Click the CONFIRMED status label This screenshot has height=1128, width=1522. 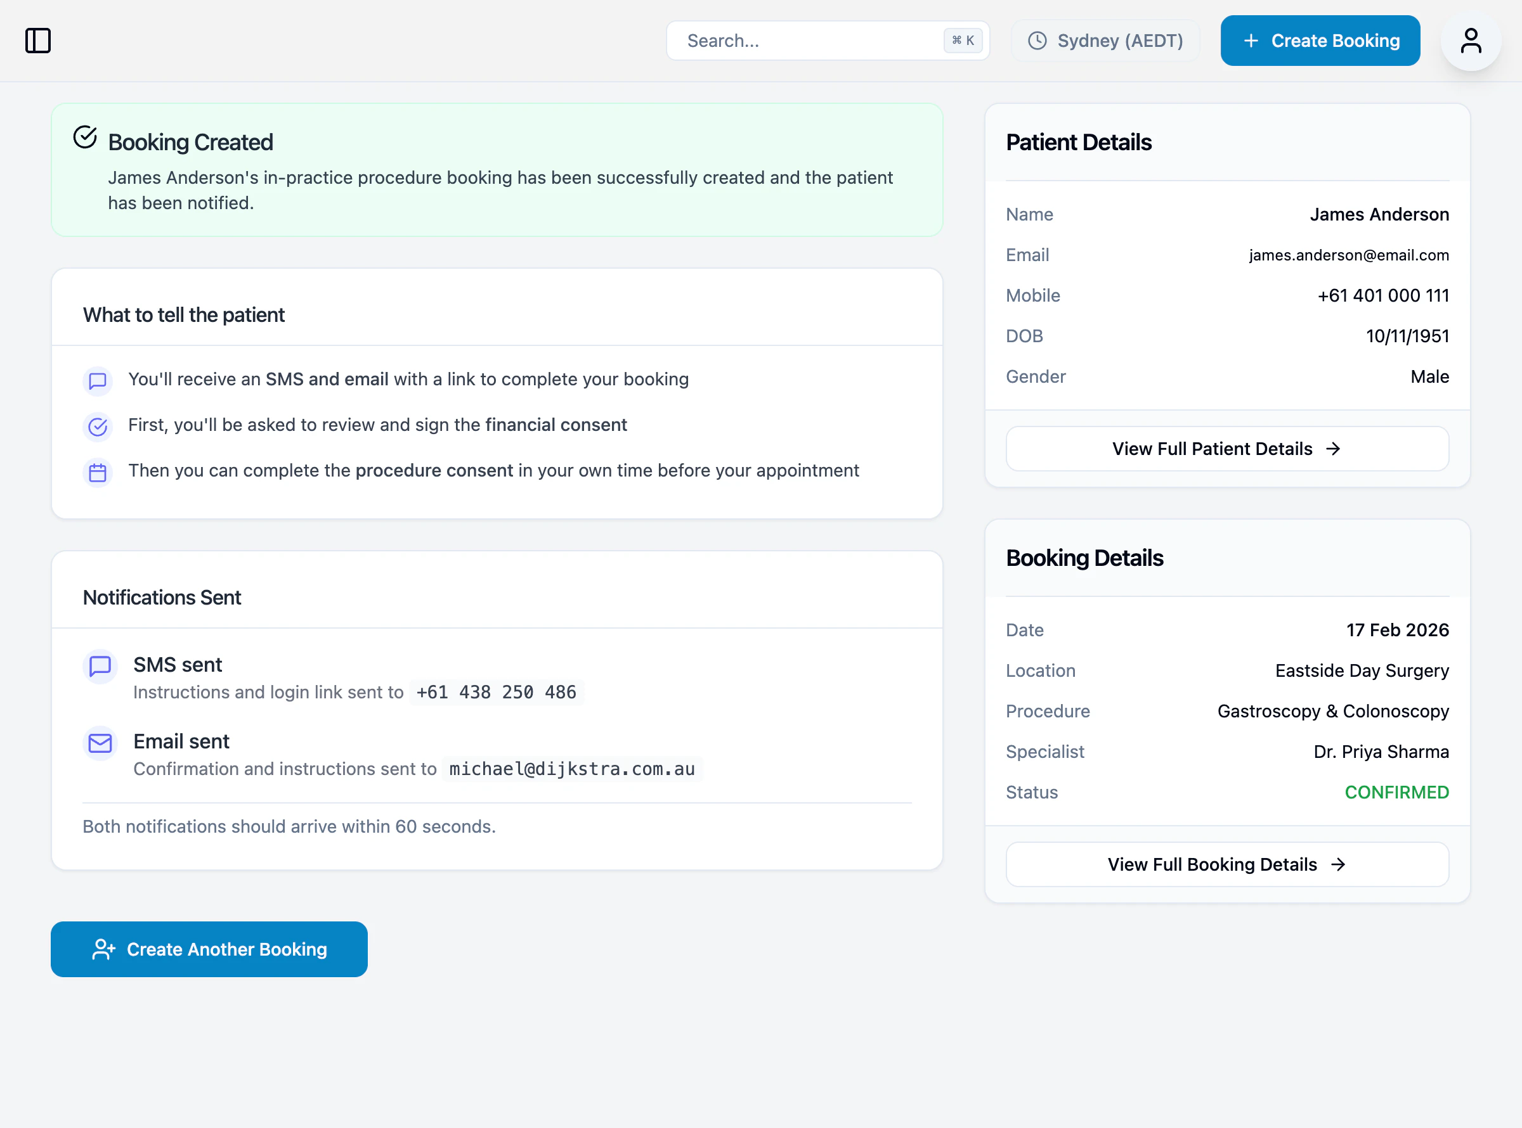coord(1396,792)
